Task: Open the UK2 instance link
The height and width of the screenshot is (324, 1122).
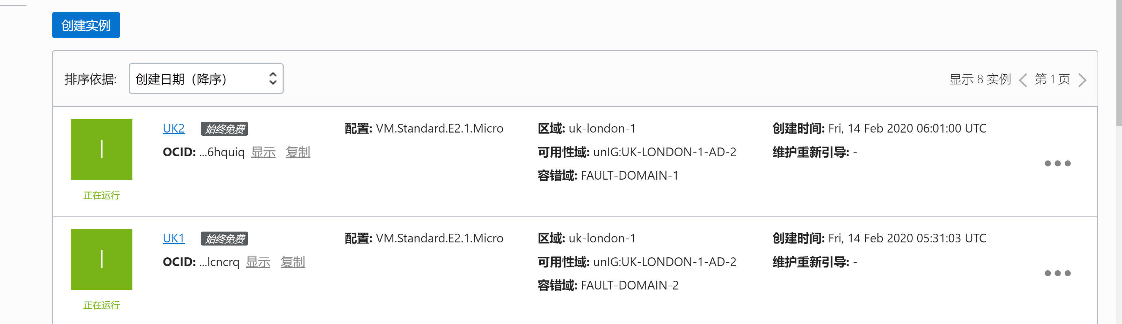Action: coord(173,129)
